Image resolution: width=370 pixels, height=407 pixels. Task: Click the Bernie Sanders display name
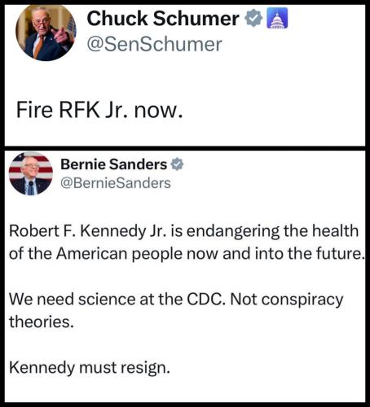113,164
